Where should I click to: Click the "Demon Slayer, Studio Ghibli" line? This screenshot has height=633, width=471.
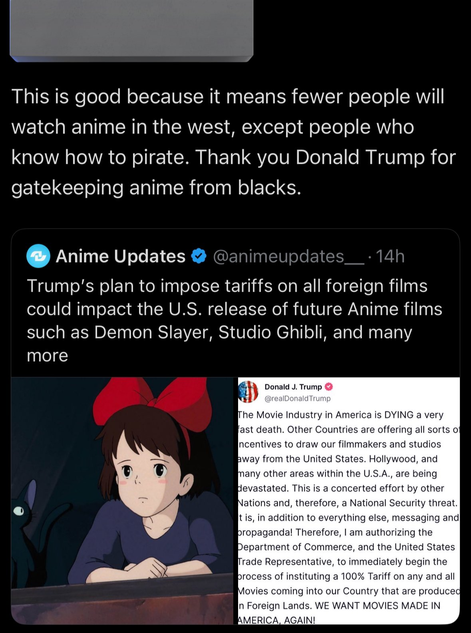pyautogui.click(x=219, y=332)
